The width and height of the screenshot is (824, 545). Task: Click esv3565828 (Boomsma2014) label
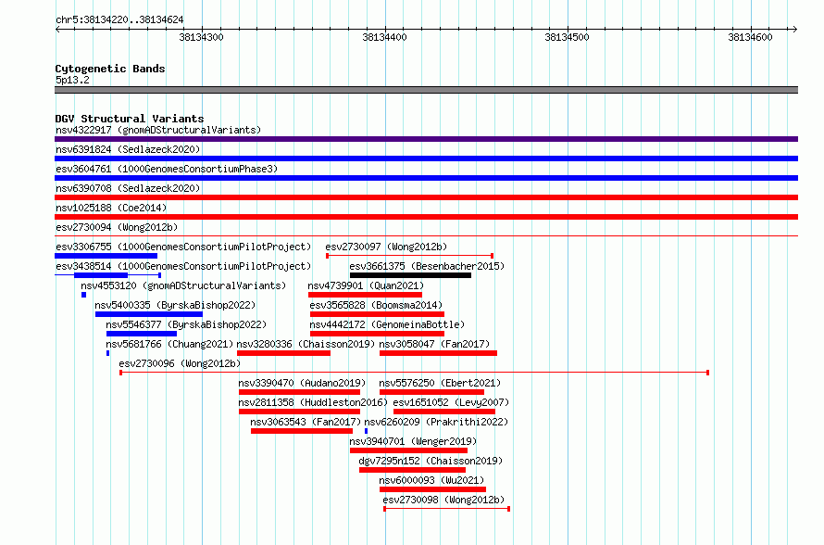click(376, 305)
